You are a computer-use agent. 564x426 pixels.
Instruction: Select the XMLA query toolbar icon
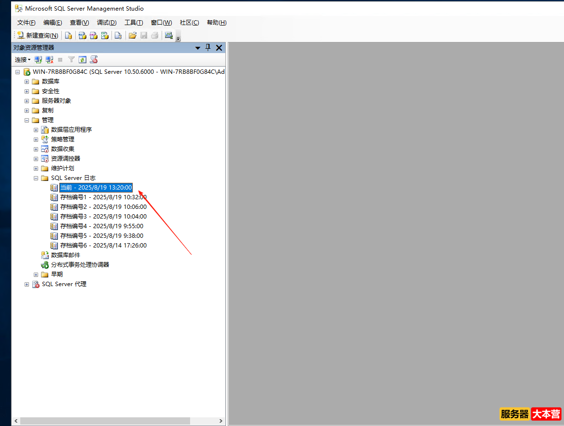[x=105, y=35]
